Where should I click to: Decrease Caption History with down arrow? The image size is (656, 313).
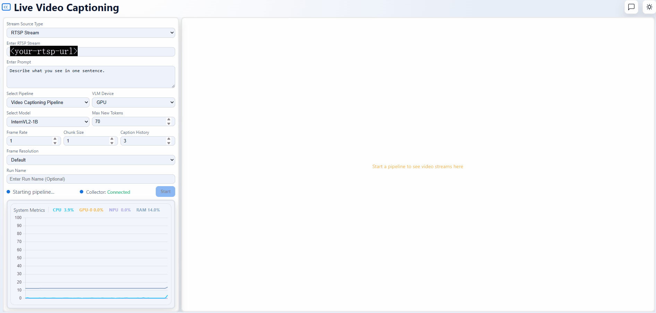169,143
